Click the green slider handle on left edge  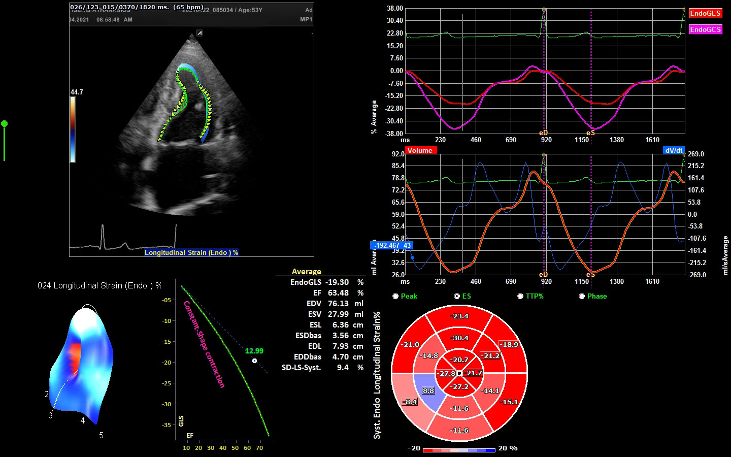click(5, 124)
